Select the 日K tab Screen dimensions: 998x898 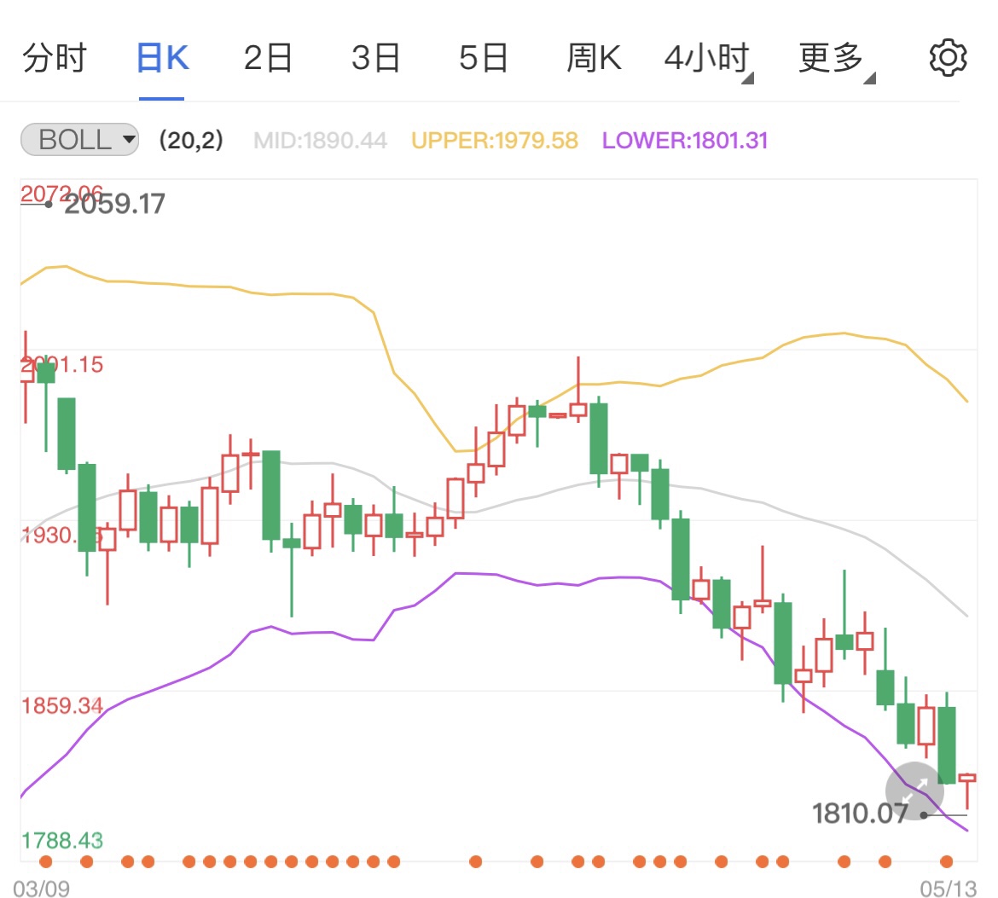162,58
